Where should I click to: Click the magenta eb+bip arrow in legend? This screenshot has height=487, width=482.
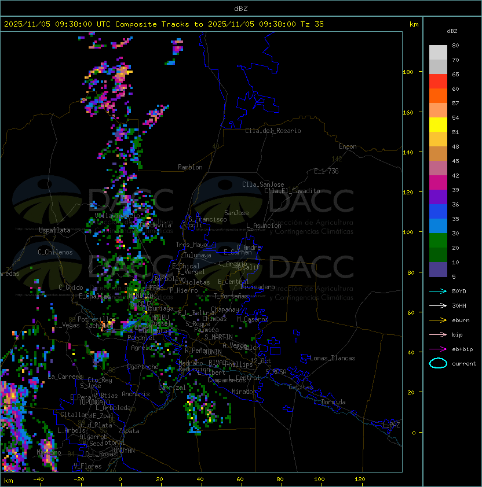pos(438,349)
